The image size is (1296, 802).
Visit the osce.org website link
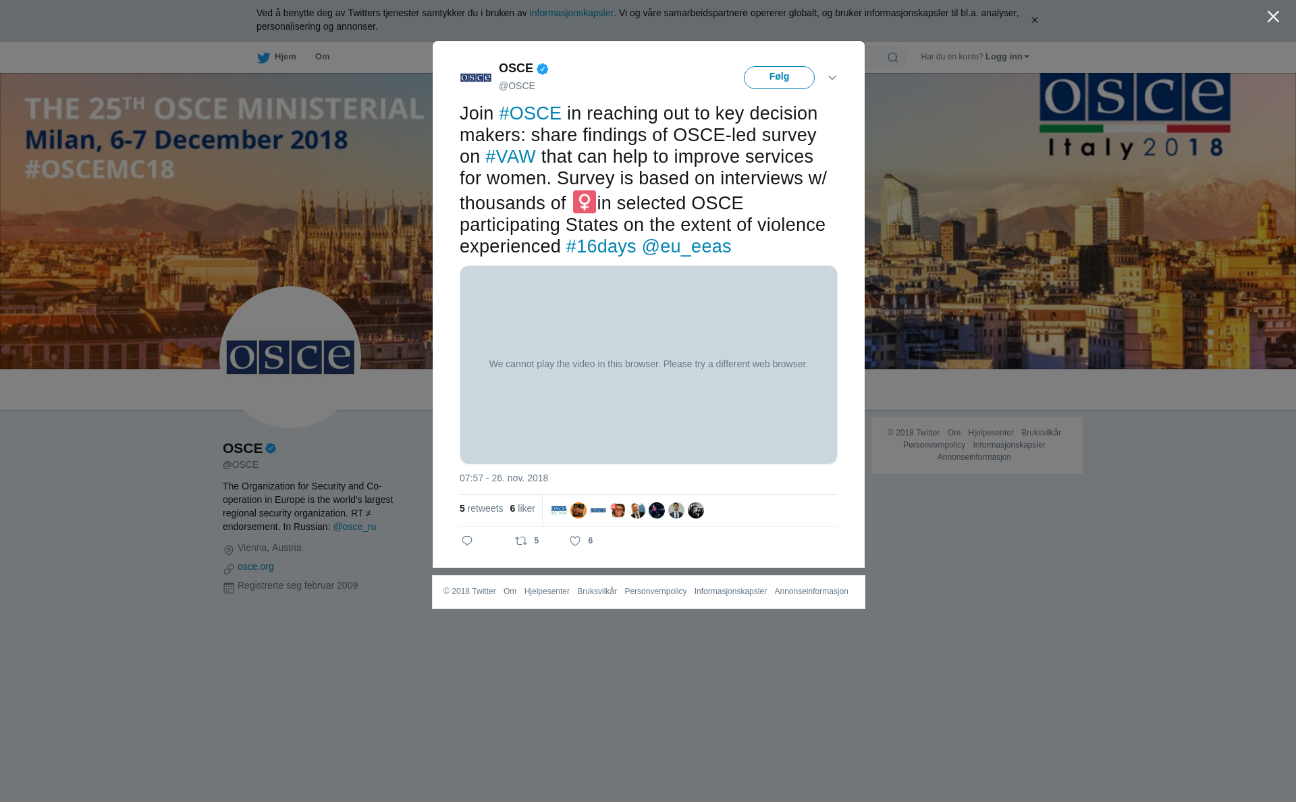tap(256, 566)
